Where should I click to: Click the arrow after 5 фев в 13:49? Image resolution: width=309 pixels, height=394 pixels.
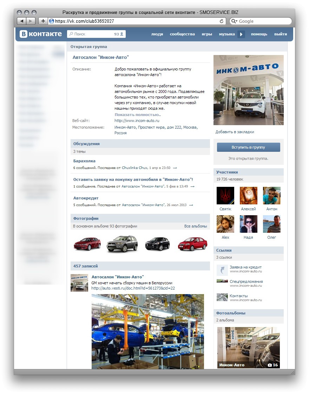click(192, 186)
